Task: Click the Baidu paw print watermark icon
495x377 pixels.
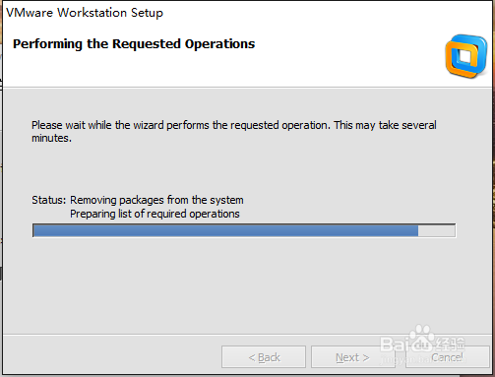Action: click(422, 338)
